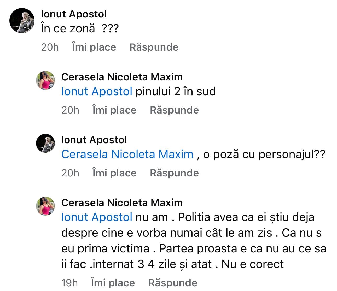Click Răspunde under 'pinului 2 în sud'
The width and height of the screenshot is (337, 291).
tap(174, 110)
